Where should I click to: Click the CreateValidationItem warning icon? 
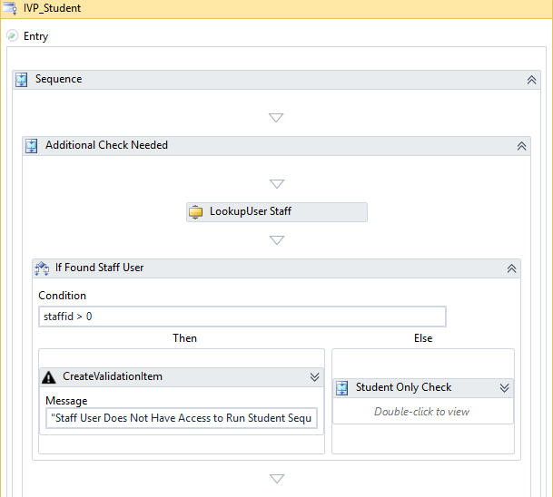coord(50,377)
